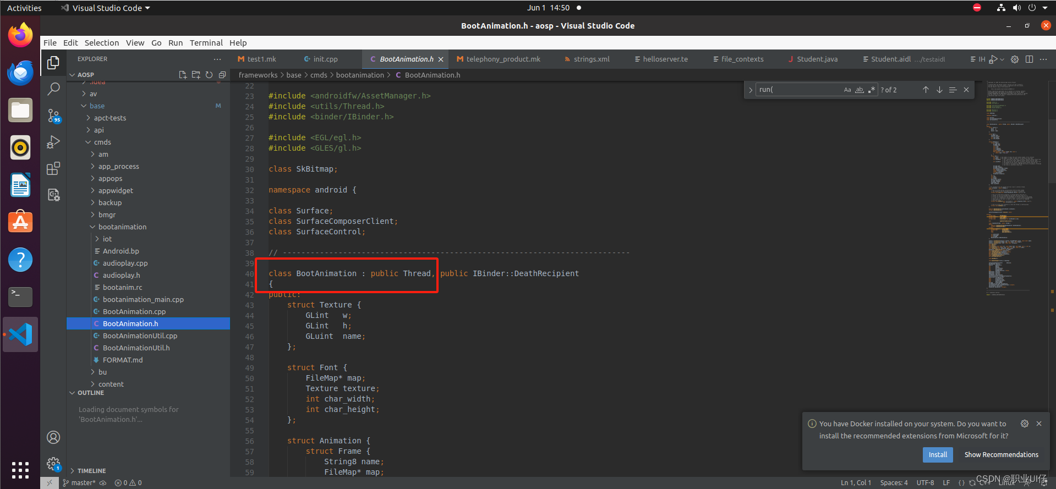Open the Terminal menu
The image size is (1056, 489).
pyautogui.click(x=206, y=43)
